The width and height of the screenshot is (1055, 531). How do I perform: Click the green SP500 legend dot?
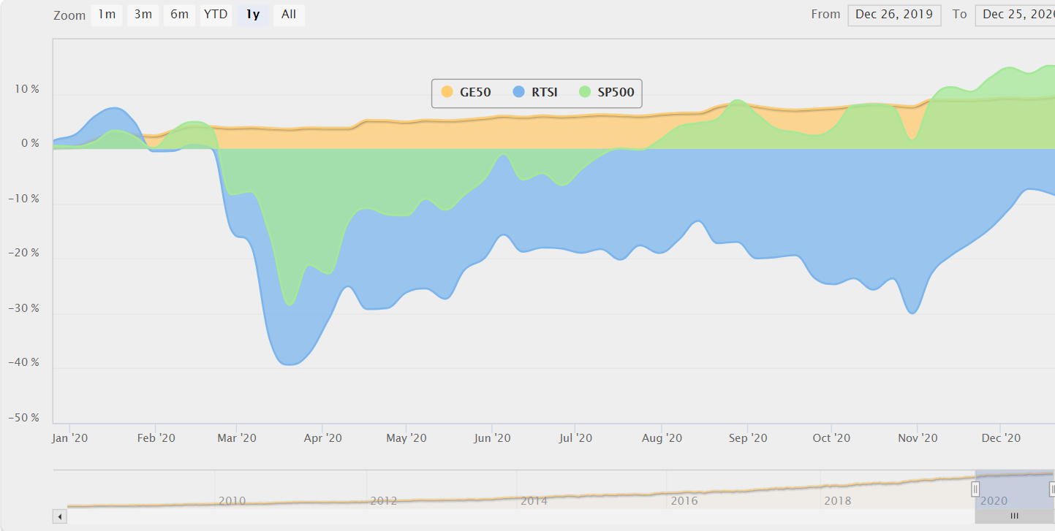(x=585, y=92)
